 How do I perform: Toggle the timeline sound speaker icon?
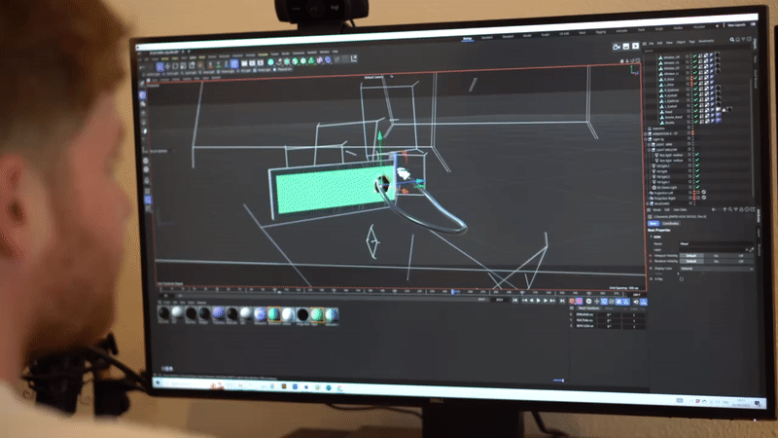point(636,302)
